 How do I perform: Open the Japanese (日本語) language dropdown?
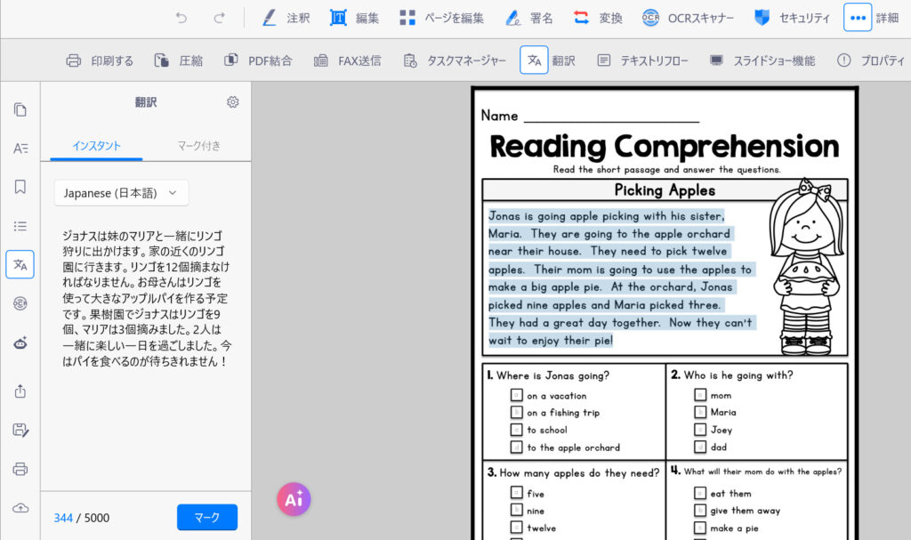121,193
